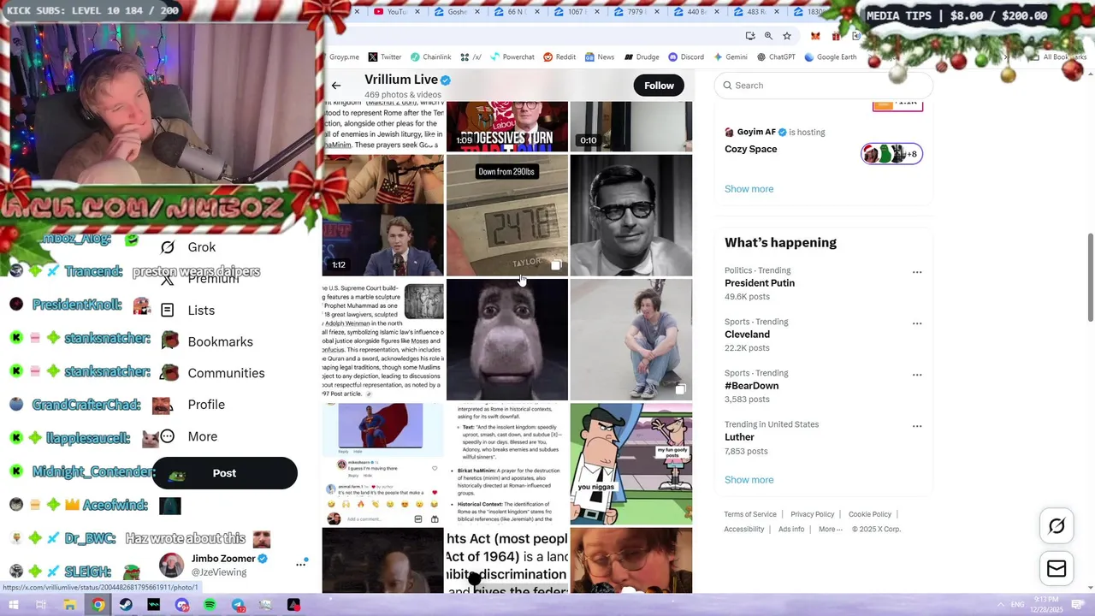Open the Chainlink bookmark
Image resolution: width=1095 pixels, height=616 pixels.
[430, 57]
